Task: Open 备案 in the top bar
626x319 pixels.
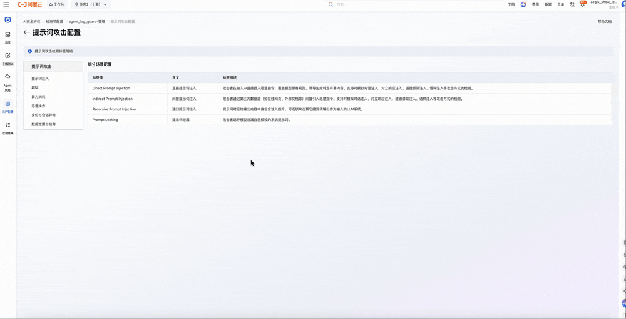Action: click(548, 5)
